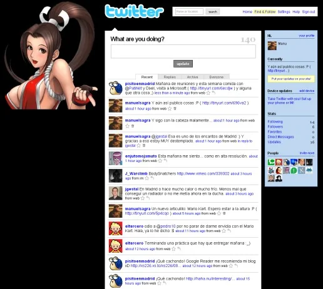Screen dimensions: 323x289
Task: Focus the Name or location search field
Action: tap(189, 11)
